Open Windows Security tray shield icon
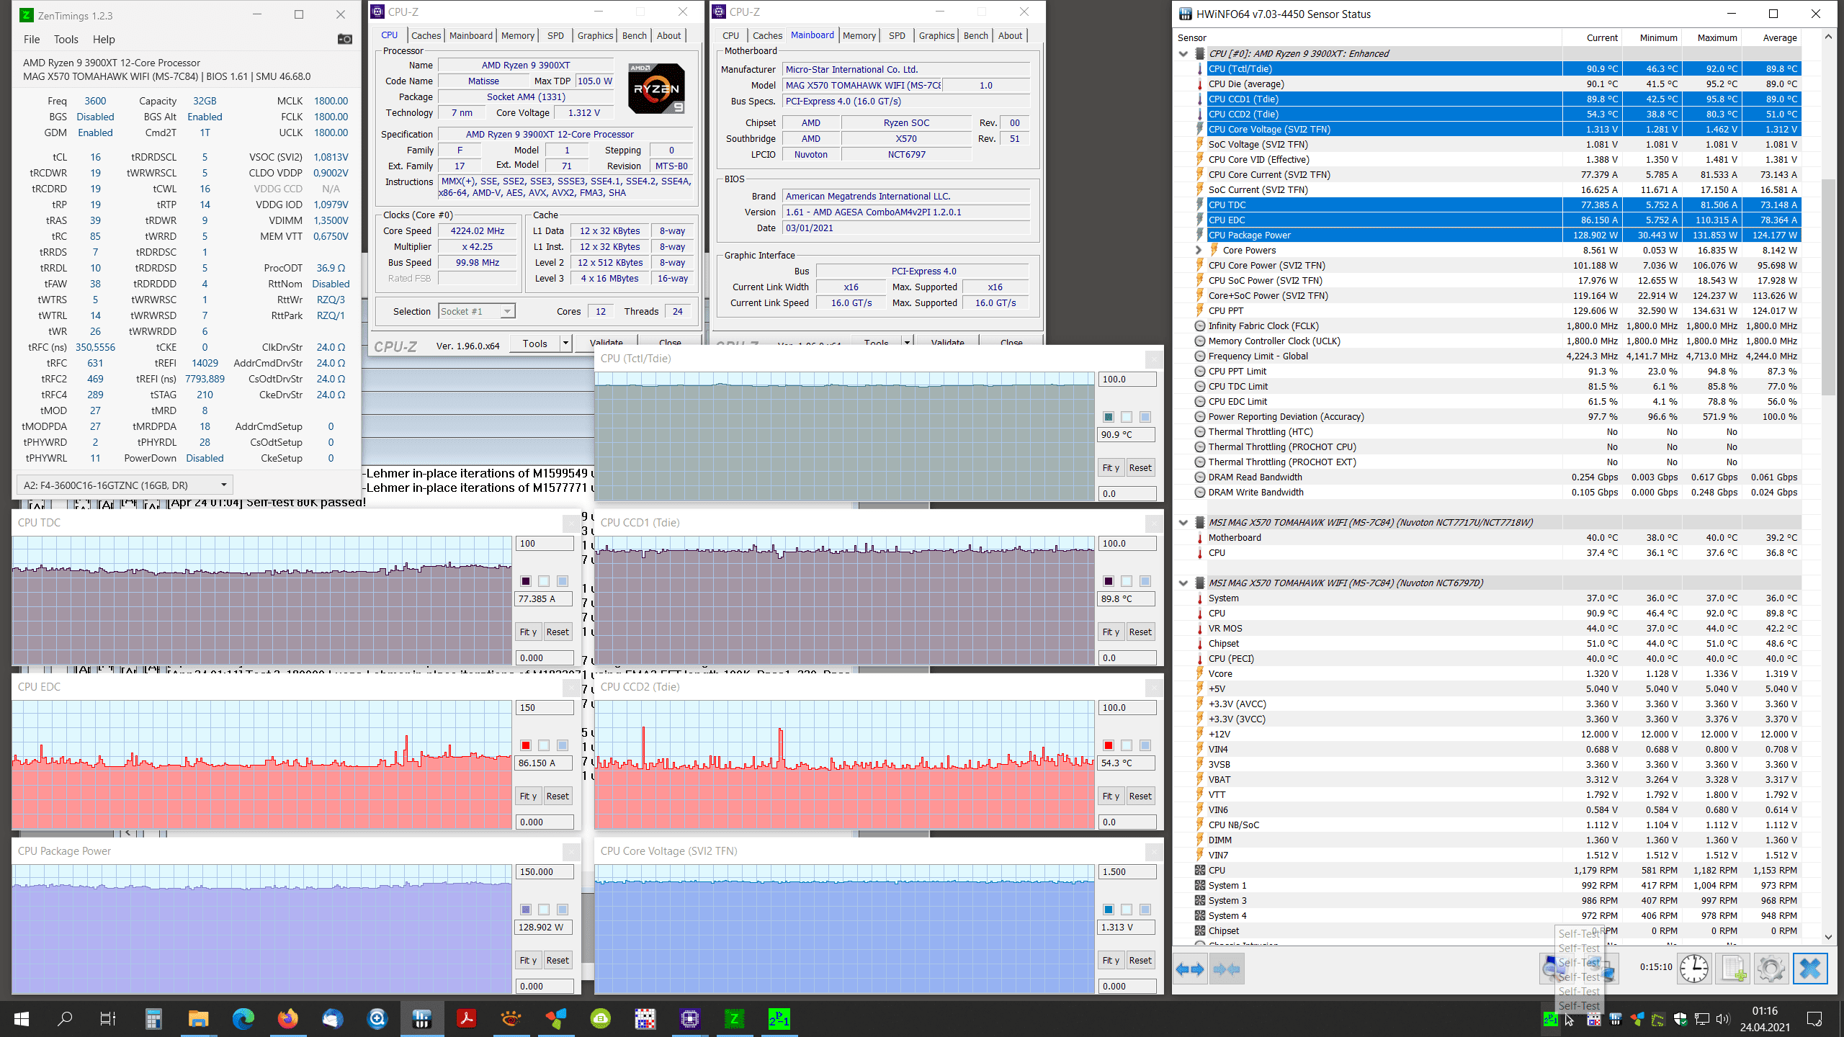The width and height of the screenshot is (1844, 1037). [x=1680, y=1019]
